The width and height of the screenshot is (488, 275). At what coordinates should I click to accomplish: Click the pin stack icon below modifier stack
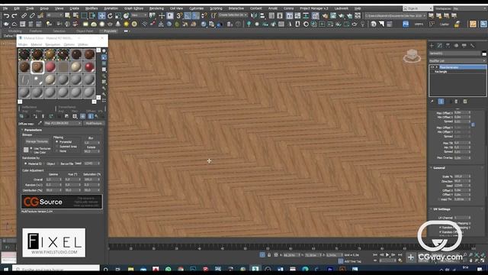coord(432,102)
